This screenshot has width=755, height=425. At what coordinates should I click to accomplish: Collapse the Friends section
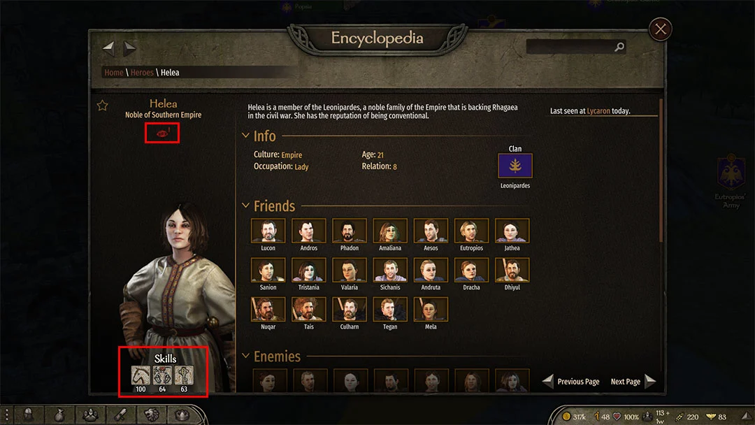(x=245, y=206)
